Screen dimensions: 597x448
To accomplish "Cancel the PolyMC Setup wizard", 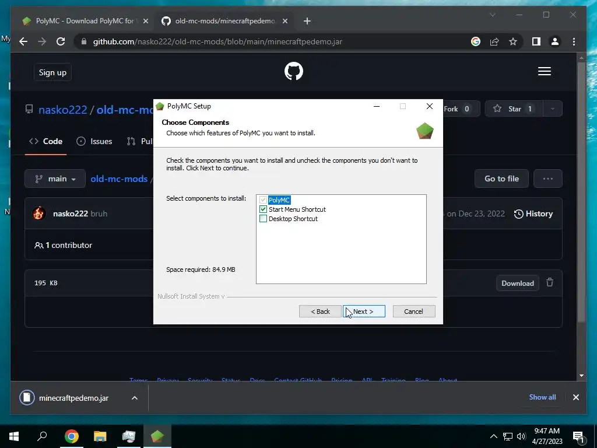I will [413, 311].
